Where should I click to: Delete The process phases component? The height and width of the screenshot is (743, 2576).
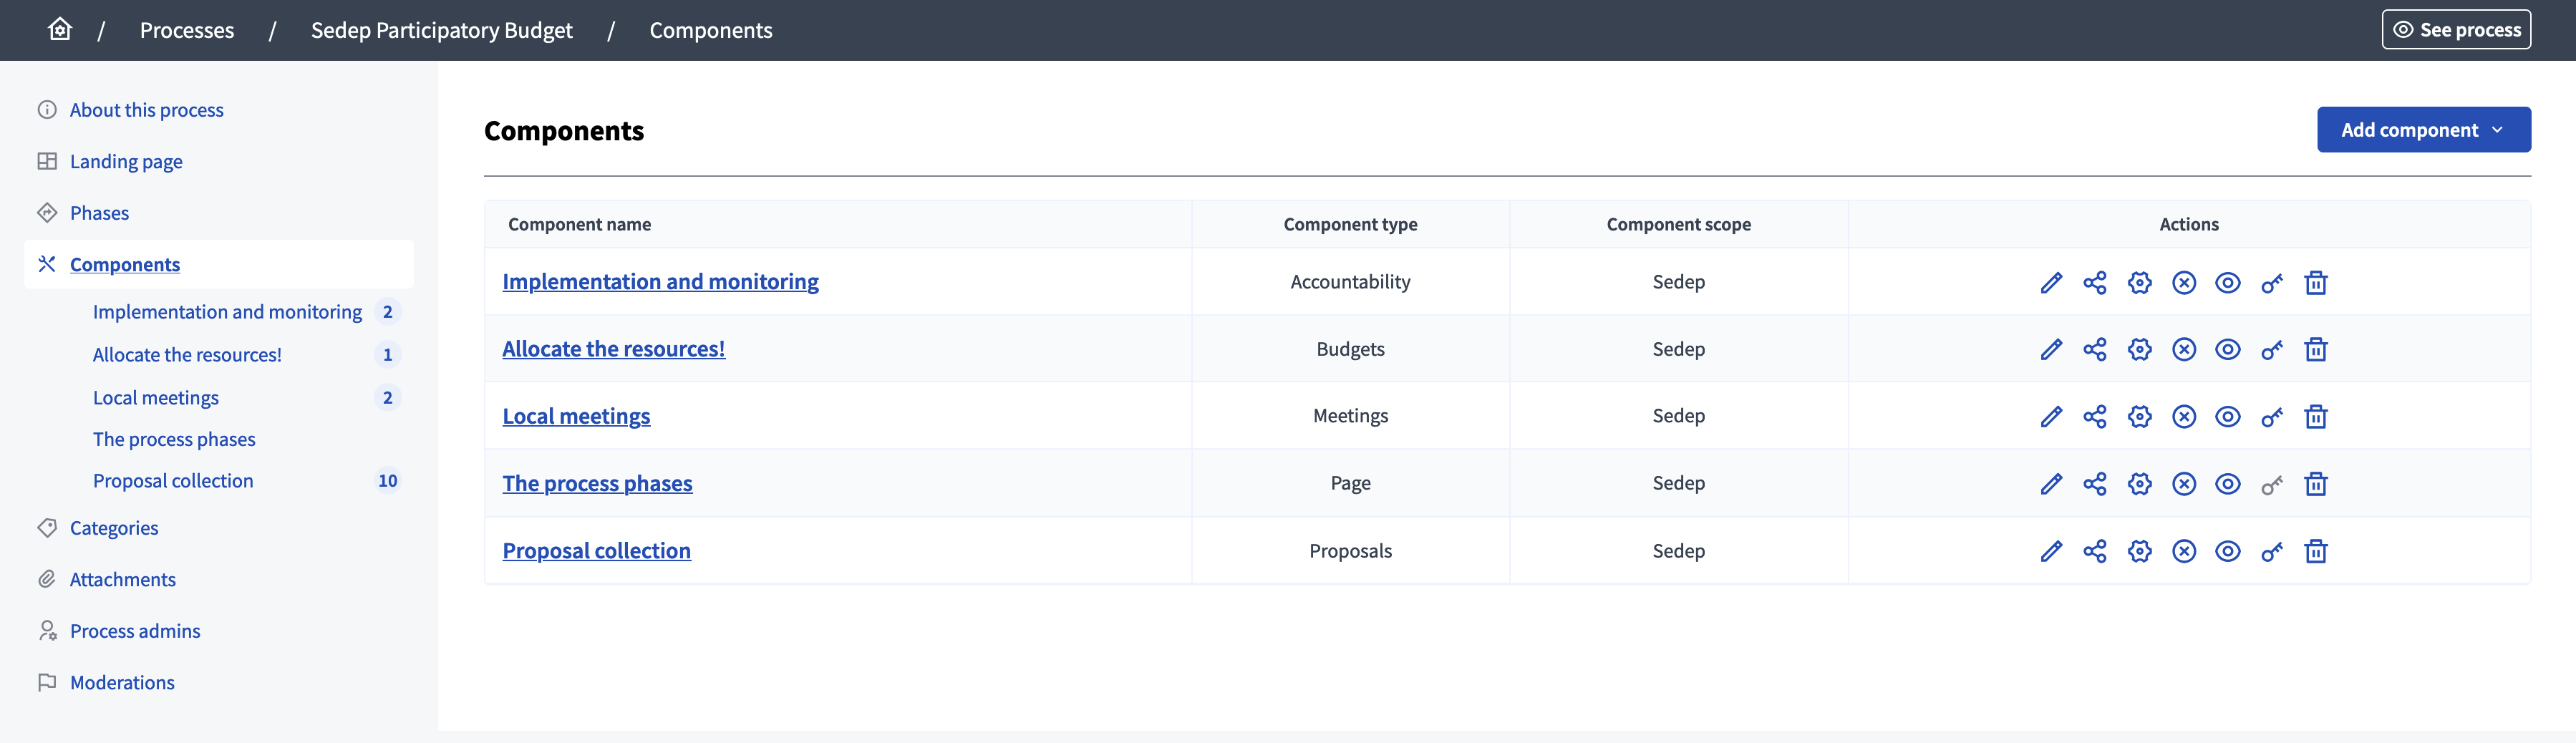2315,484
